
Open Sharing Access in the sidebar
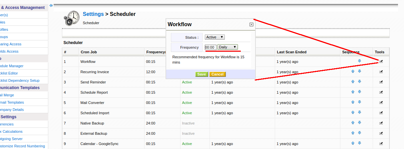10,44
